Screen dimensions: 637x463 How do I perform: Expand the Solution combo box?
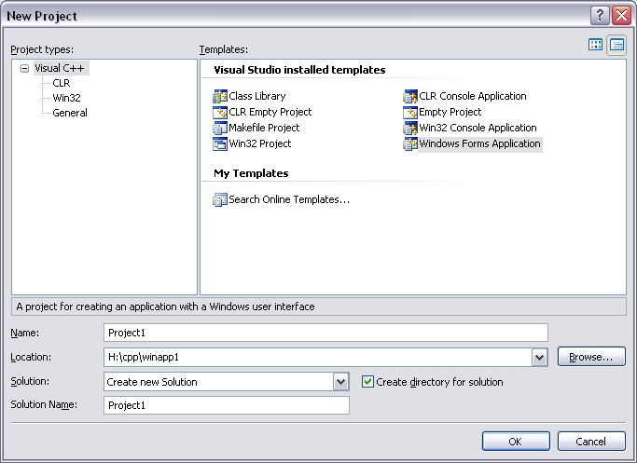[x=340, y=381]
